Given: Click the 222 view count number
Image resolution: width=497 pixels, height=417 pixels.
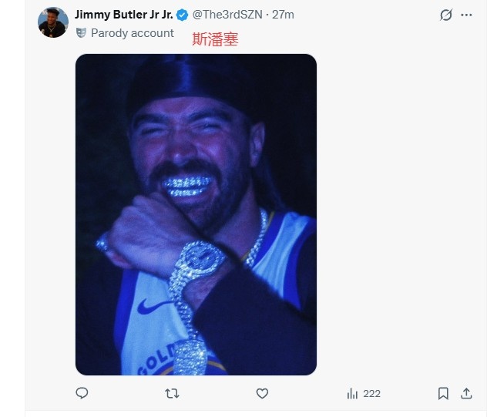Looking at the screenshot, I should tap(372, 393).
